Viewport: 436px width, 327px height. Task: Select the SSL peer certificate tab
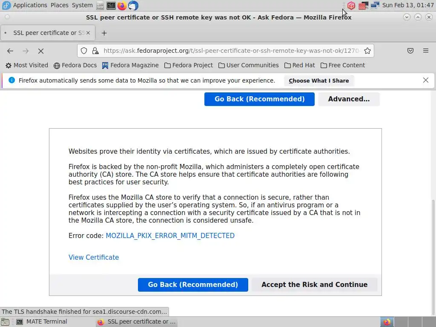click(48, 33)
